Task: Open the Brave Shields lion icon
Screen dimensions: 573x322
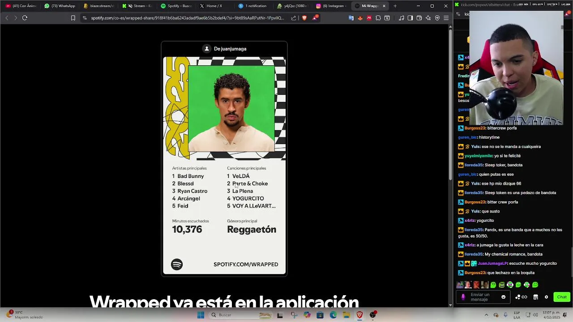Action: coord(304,18)
